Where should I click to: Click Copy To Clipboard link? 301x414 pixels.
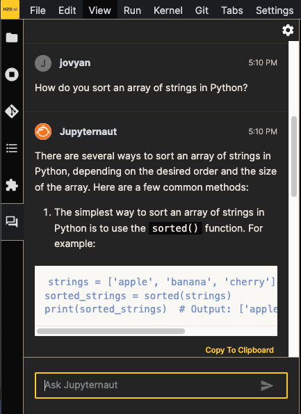239,350
